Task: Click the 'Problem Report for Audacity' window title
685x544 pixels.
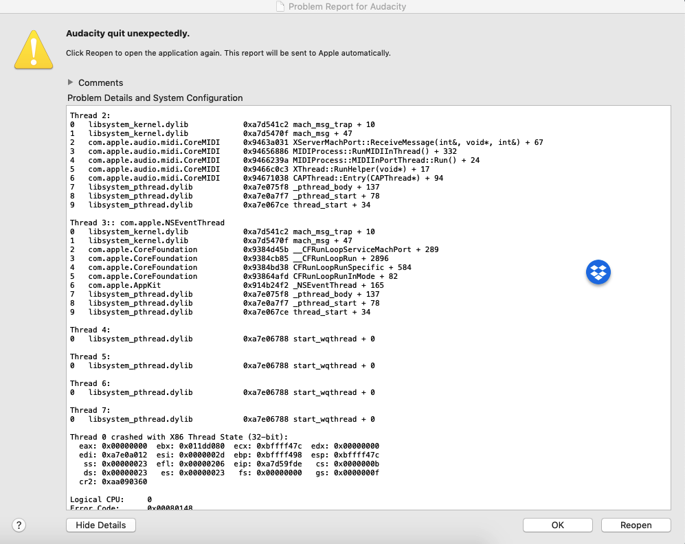Action: 347,7
